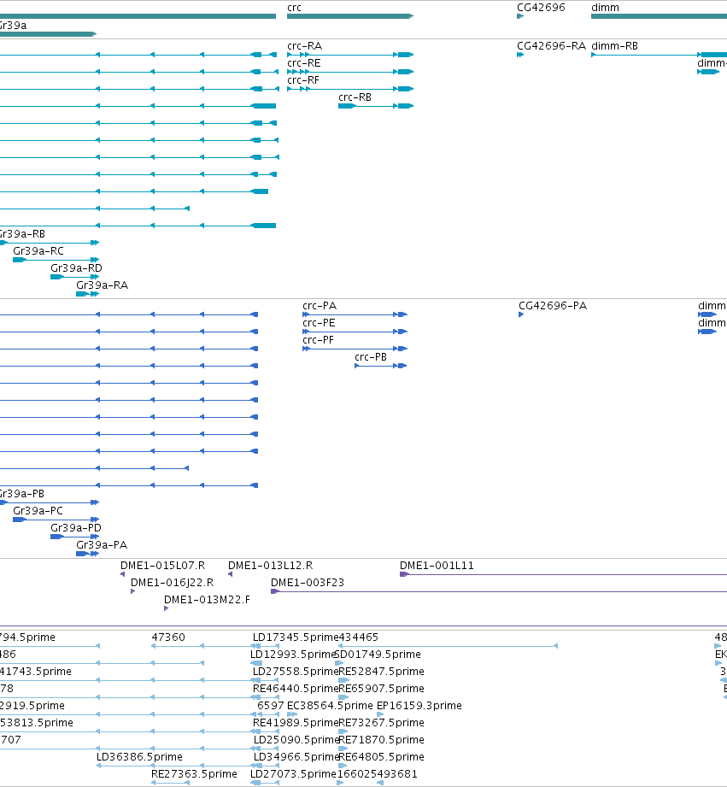Select EST SD01749.5prime
This screenshot has width=727, height=787.
[378, 655]
